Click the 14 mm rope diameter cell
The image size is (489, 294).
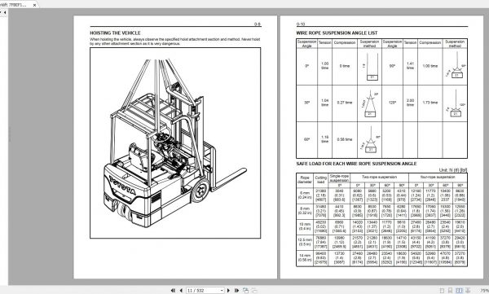305,258
